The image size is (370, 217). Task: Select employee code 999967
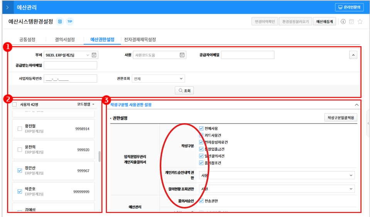click(x=83, y=170)
